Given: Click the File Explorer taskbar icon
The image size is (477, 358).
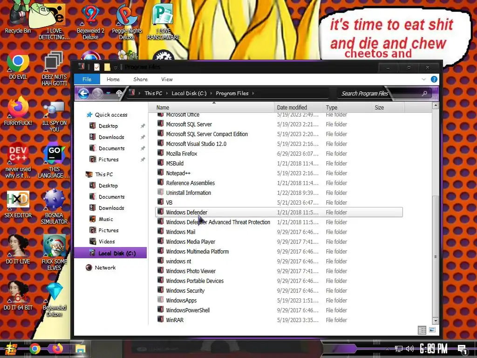Looking at the screenshot, I should pos(80,349).
